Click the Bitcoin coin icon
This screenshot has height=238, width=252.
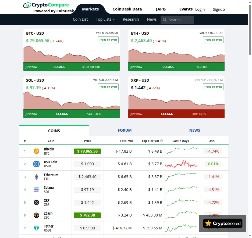click(37, 151)
